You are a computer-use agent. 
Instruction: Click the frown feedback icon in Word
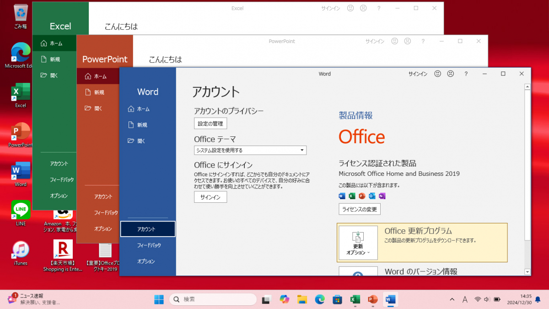(x=450, y=74)
